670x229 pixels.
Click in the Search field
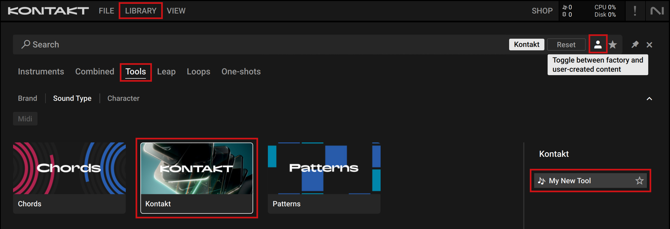[x=245, y=44]
